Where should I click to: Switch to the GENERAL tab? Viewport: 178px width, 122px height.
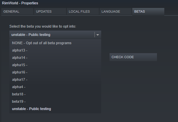click(x=17, y=12)
